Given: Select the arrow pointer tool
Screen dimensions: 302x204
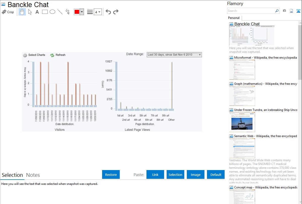Looking at the screenshot, I should [x=30, y=12].
